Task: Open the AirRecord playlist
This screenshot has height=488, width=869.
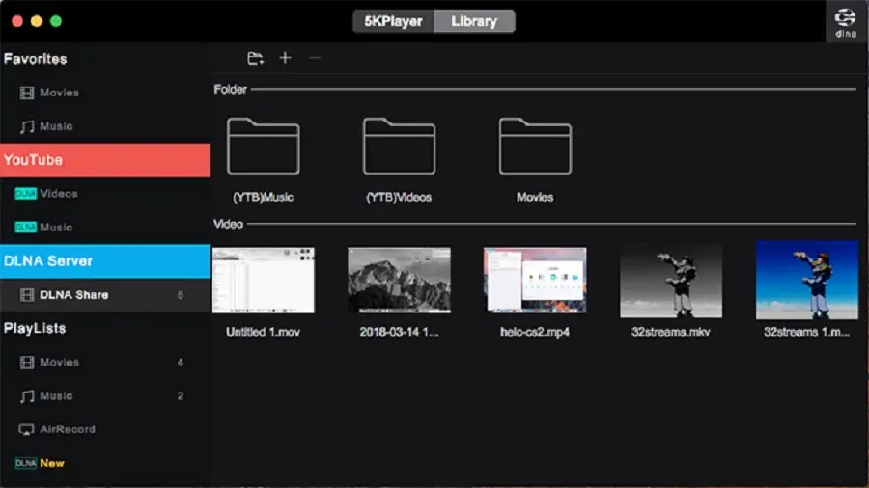Action: coord(105,429)
